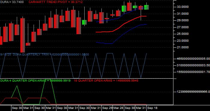
Task: Select the CARHARTT TREND PIVOT label
Action: (55, 2)
